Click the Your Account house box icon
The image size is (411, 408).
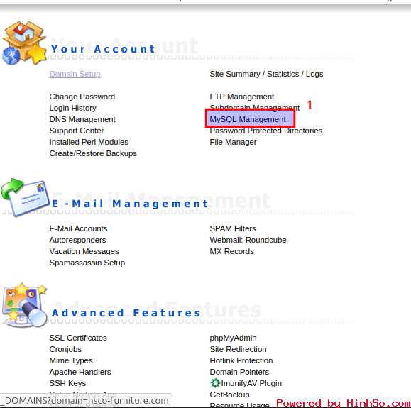click(x=24, y=43)
